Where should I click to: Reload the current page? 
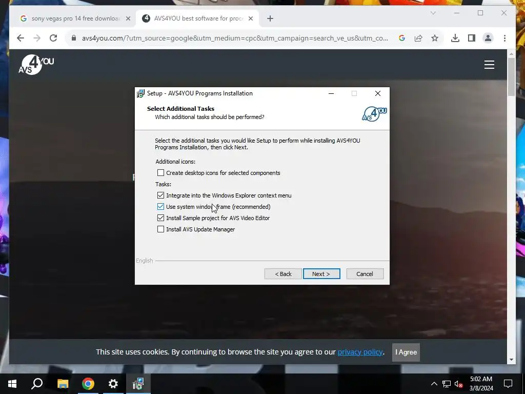(53, 38)
